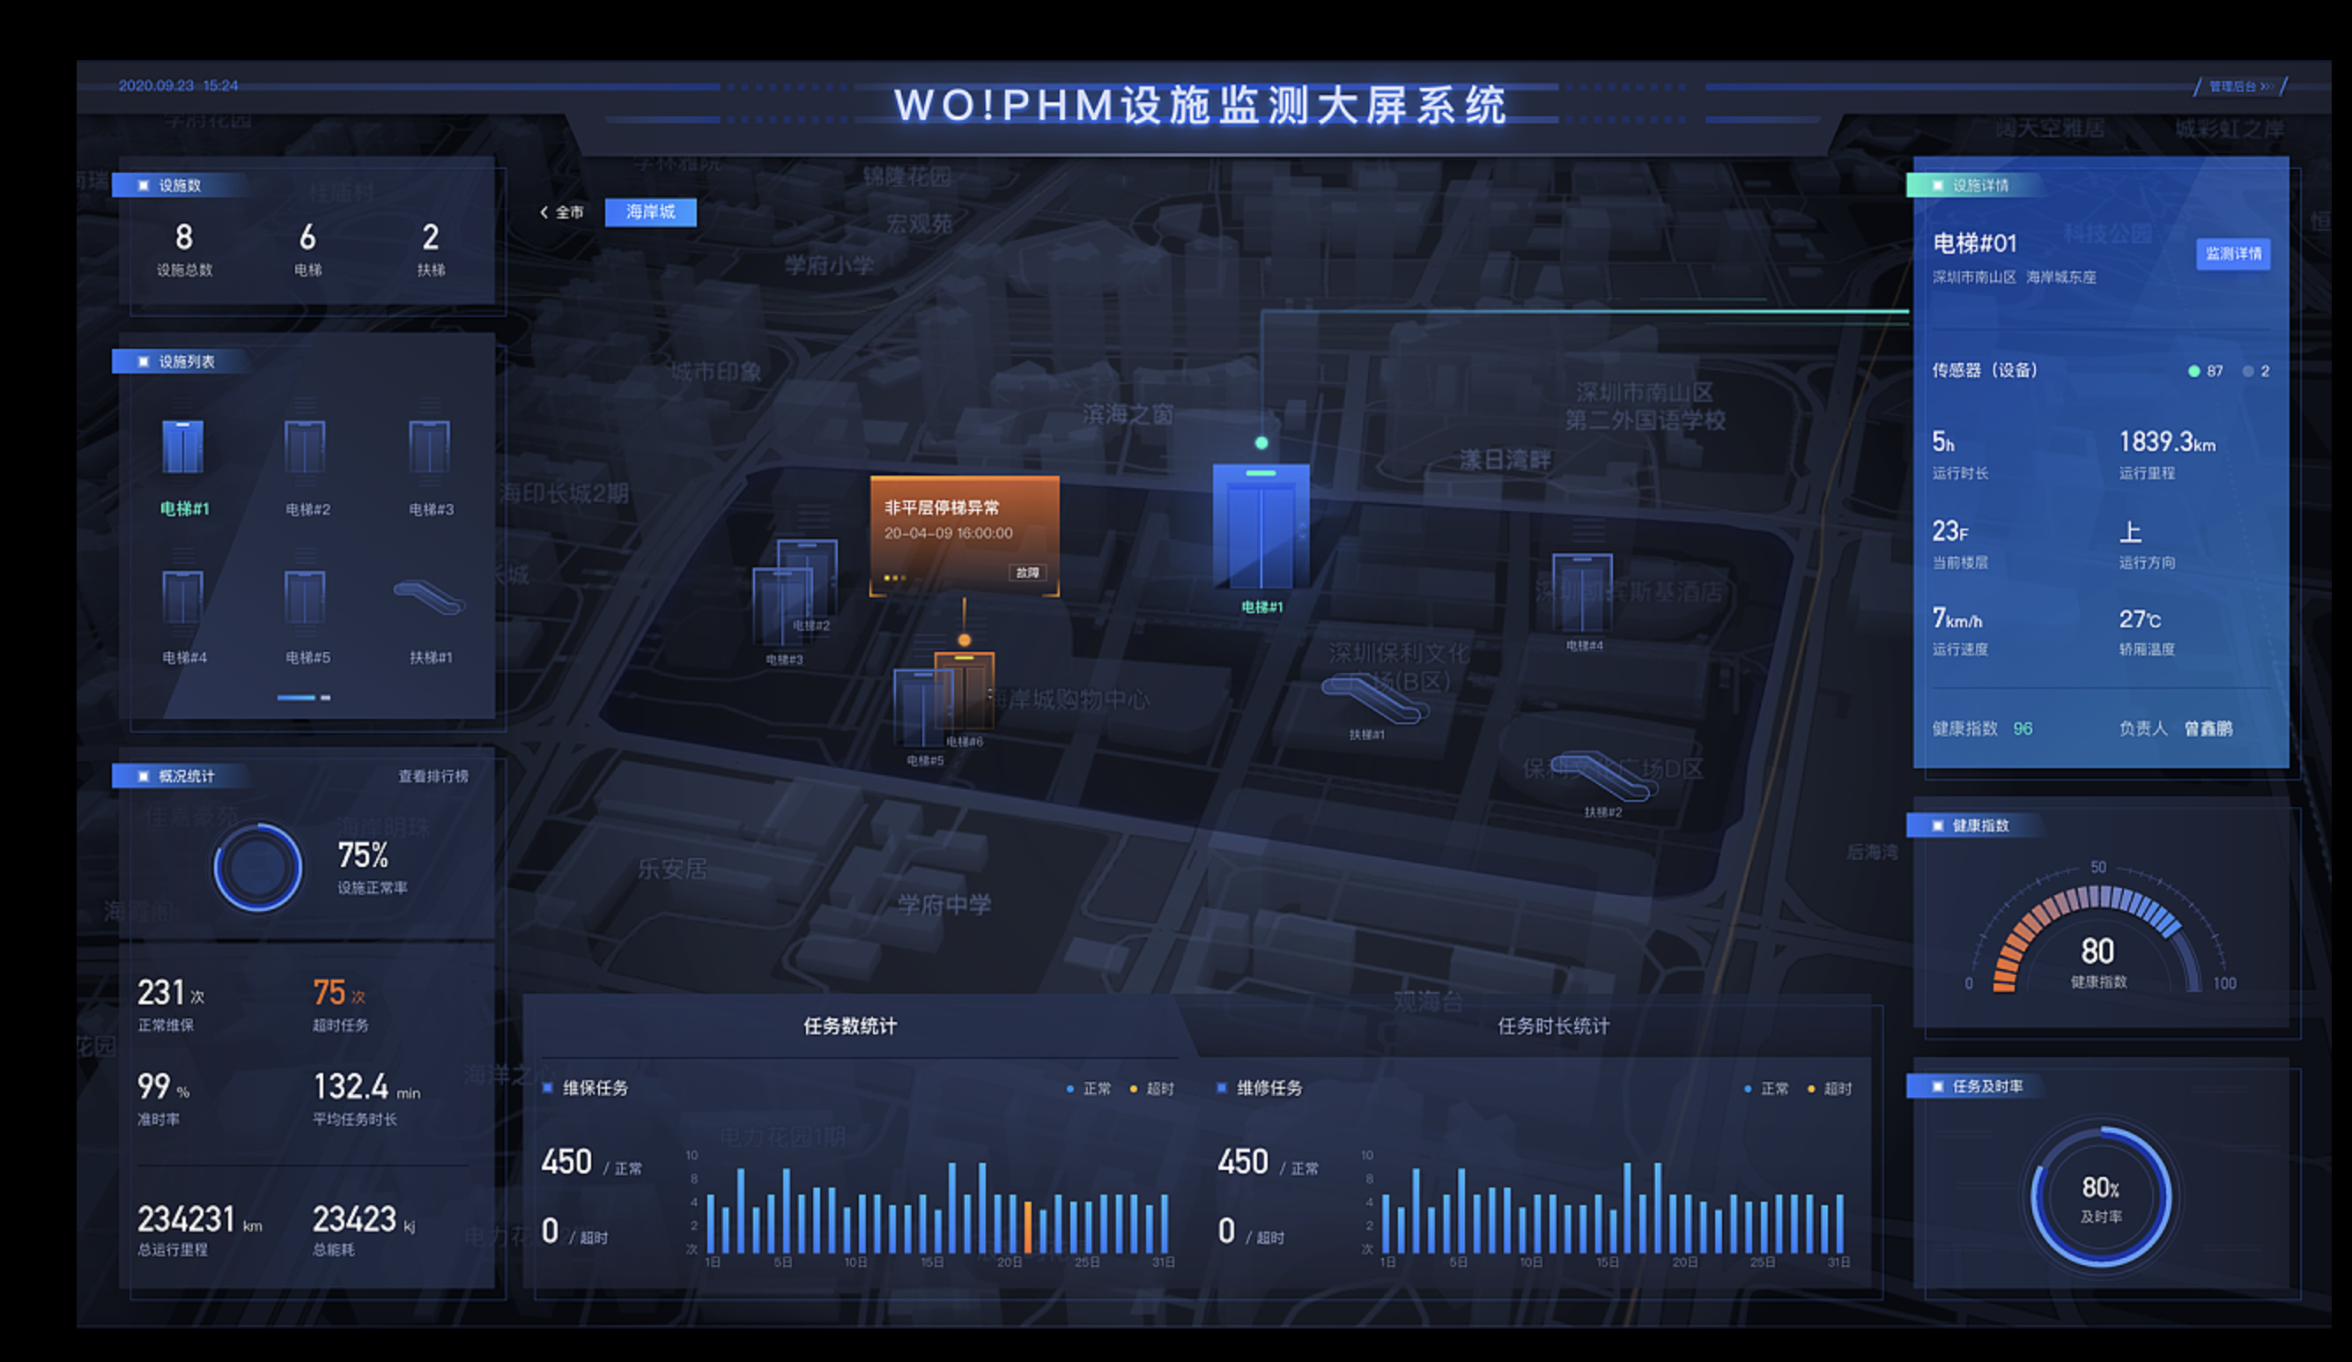The width and height of the screenshot is (2352, 1362).
Task: Click the 1839.3km 运行里程 value
Action: point(2166,440)
